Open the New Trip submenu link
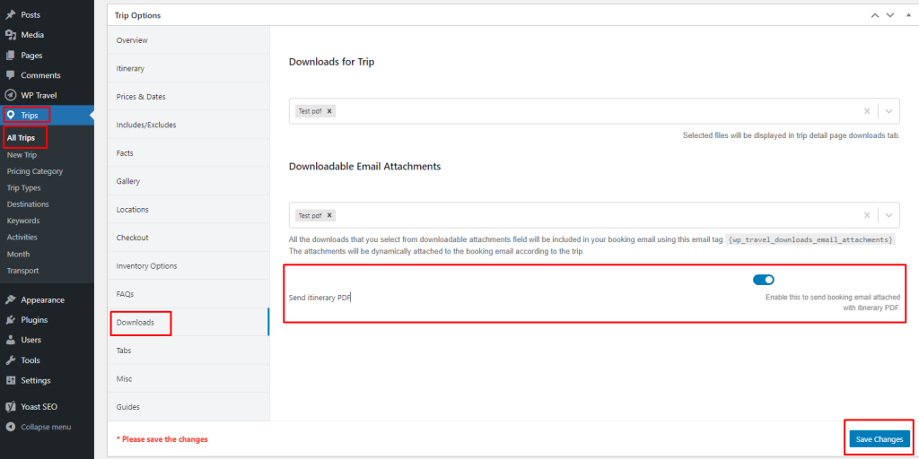This screenshot has height=459, width=919. (x=22, y=155)
